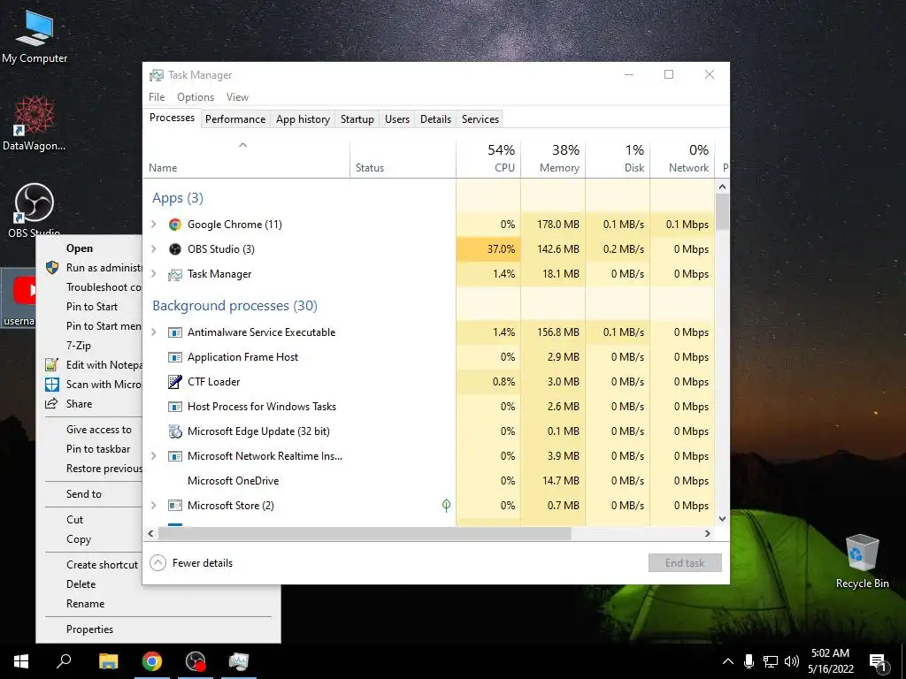Click the horizontal scrollbar right arrow
This screenshot has width=906, height=679.
(707, 533)
